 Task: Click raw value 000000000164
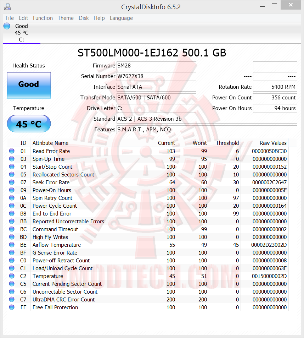tap(270, 206)
